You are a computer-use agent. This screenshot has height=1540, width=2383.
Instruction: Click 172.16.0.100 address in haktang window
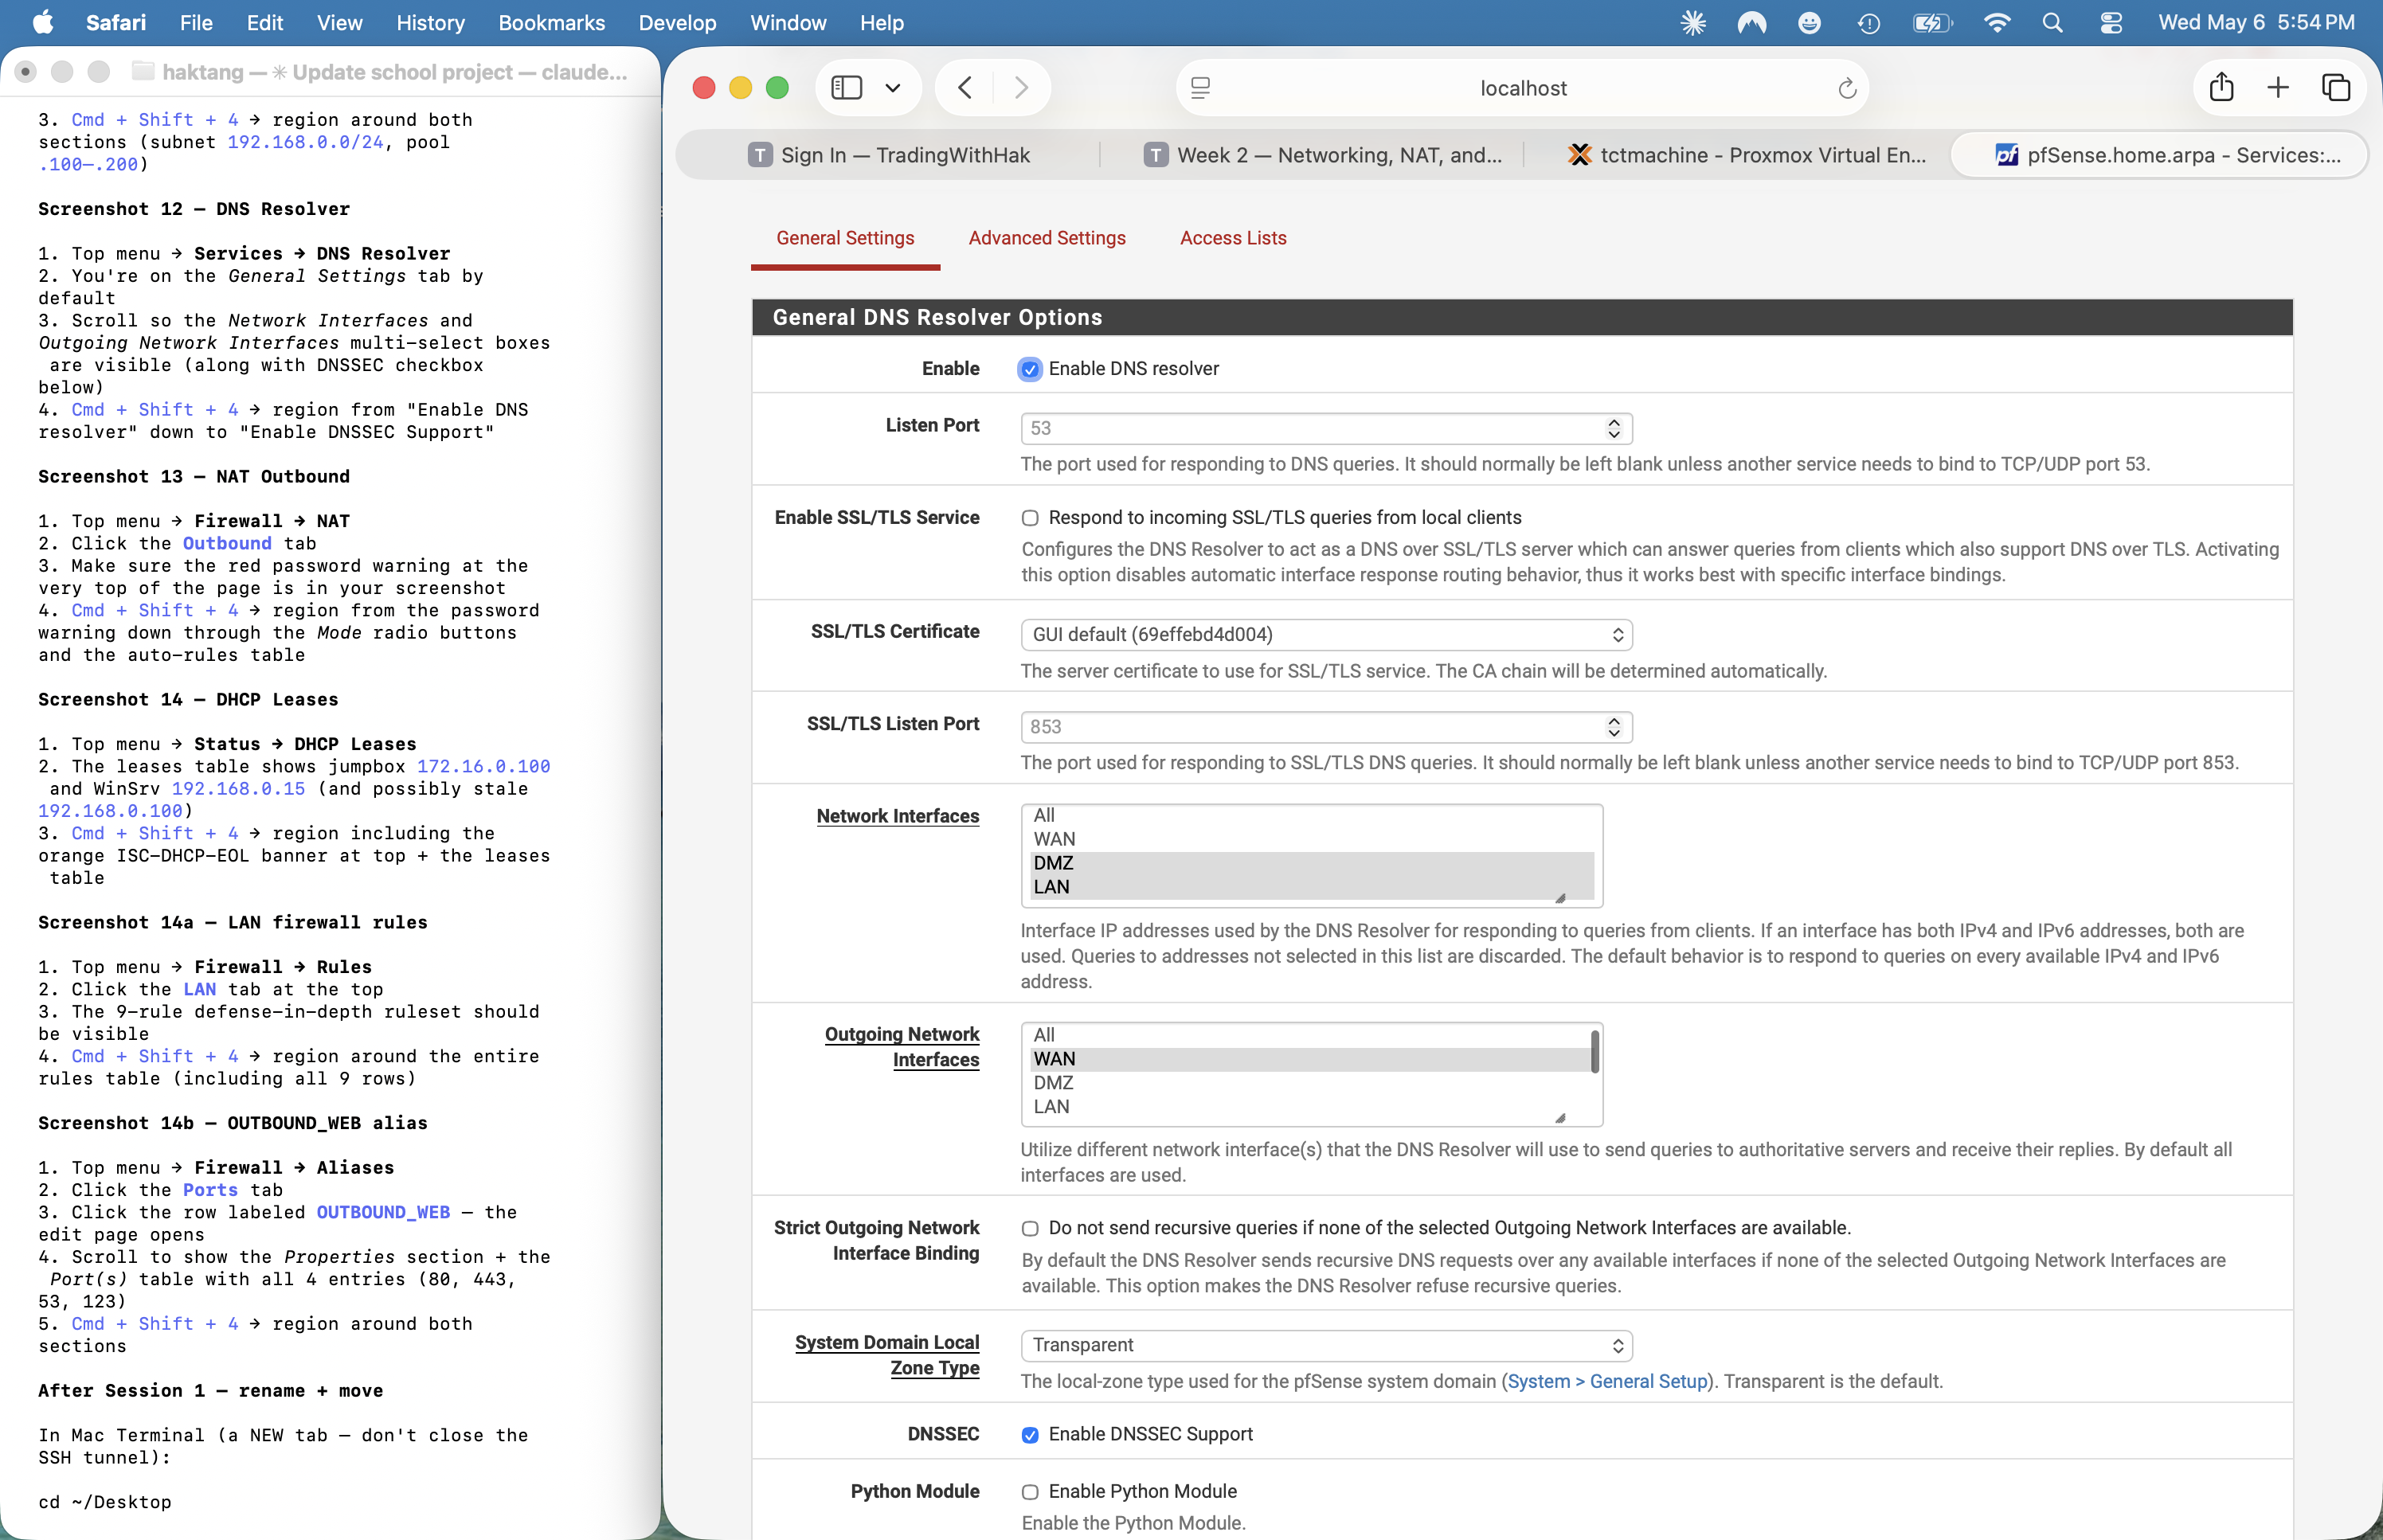click(x=483, y=766)
